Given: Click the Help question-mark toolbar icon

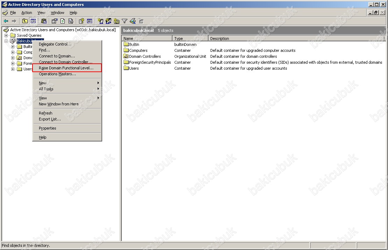Looking at the screenshot, I should coord(82,21).
